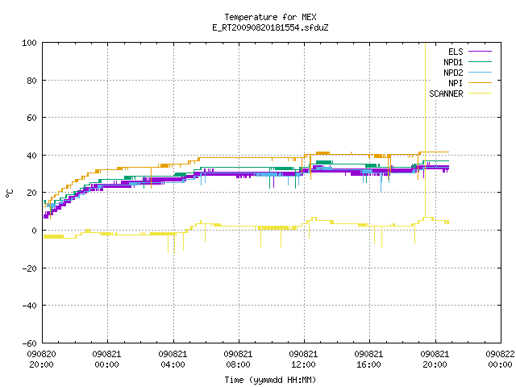Click the y-axis label 80

tap(31, 81)
